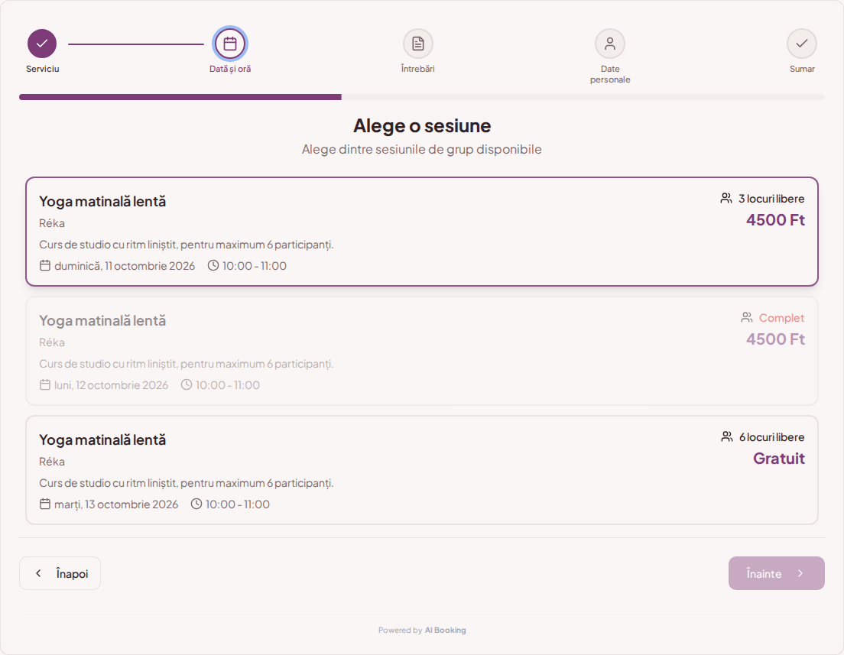
Task: Select the duminică, 11 octombrie 2026 yoga session
Action: pyautogui.click(x=422, y=232)
